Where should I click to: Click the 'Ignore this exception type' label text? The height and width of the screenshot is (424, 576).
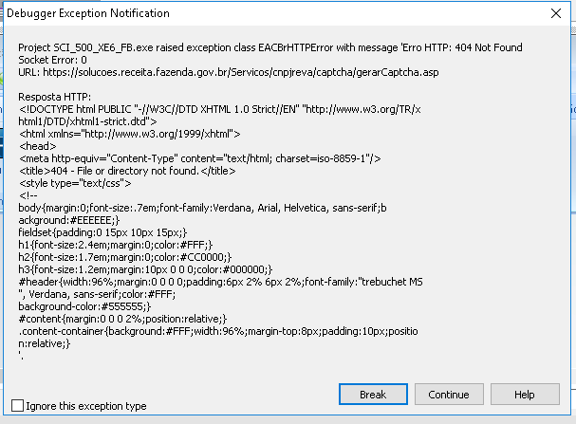point(86,406)
